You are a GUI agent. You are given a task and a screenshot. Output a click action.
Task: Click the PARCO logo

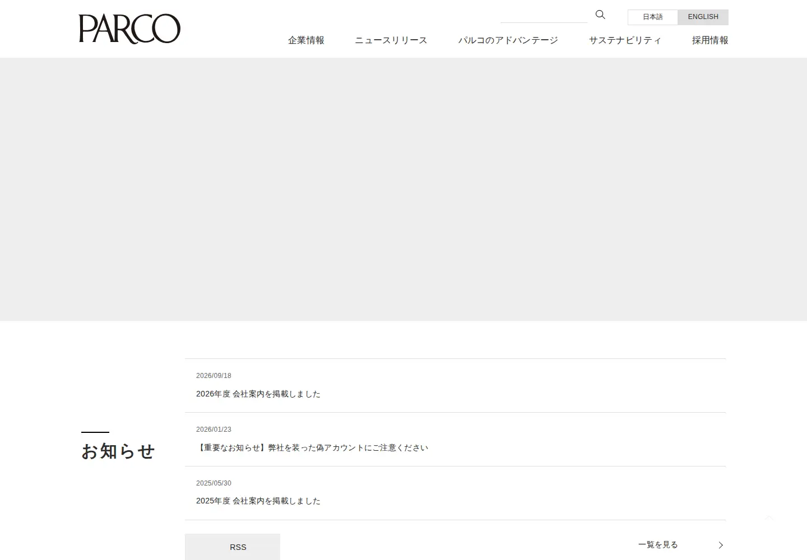pos(129,29)
